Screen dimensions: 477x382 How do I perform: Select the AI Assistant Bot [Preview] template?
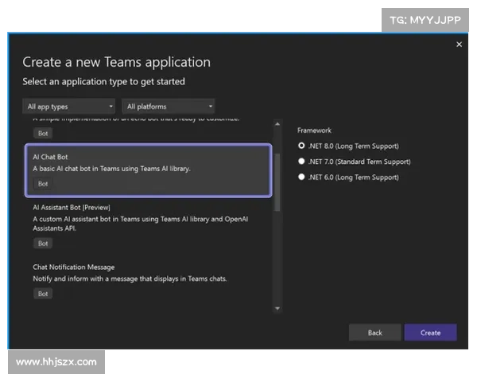tap(149, 225)
